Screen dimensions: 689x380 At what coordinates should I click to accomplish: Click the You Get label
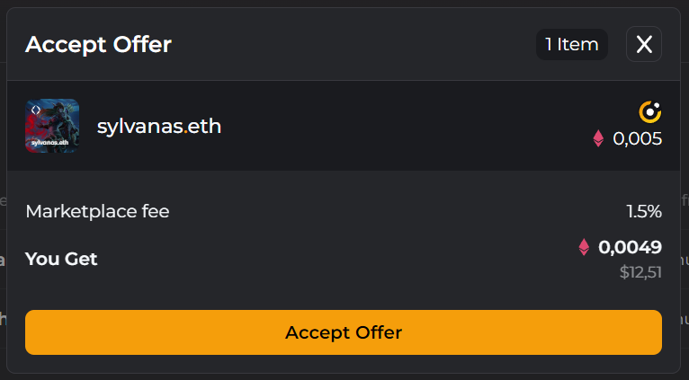point(61,259)
